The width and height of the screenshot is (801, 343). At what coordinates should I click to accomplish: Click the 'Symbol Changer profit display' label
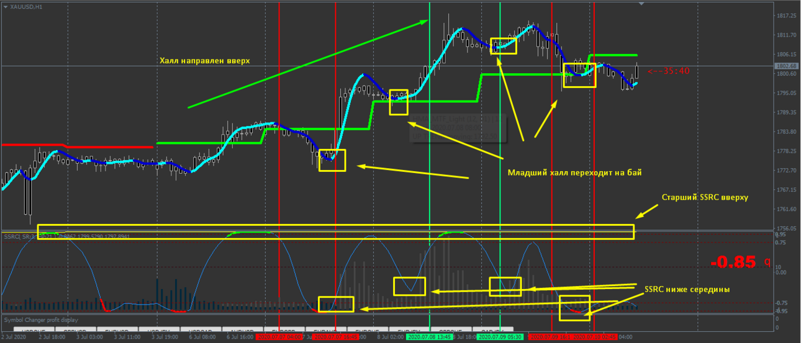(x=41, y=321)
